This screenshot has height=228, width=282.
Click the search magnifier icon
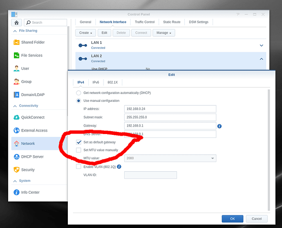28,22
